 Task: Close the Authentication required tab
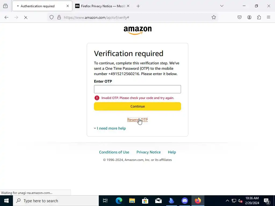(x=68, y=6)
